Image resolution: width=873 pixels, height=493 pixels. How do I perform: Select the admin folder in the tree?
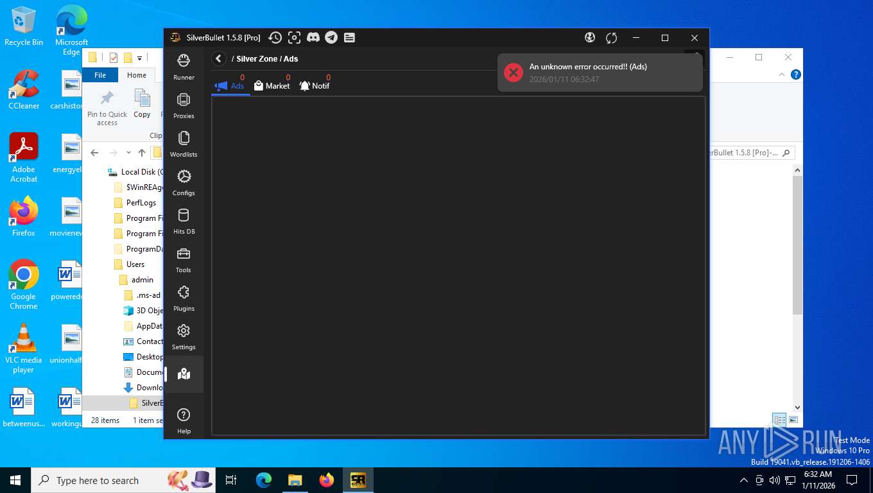click(137, 280)
